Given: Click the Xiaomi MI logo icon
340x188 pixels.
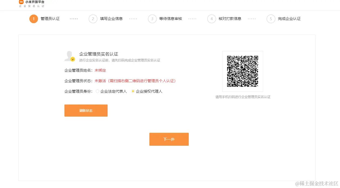Looking at the screenshot, I should tap(21, 2).
